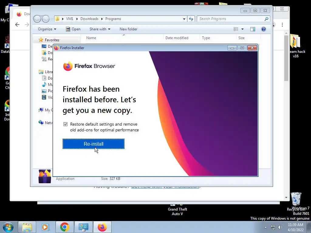Toggle the preview pane icon
The image size is (311, 233).
[x=252, y=29]
